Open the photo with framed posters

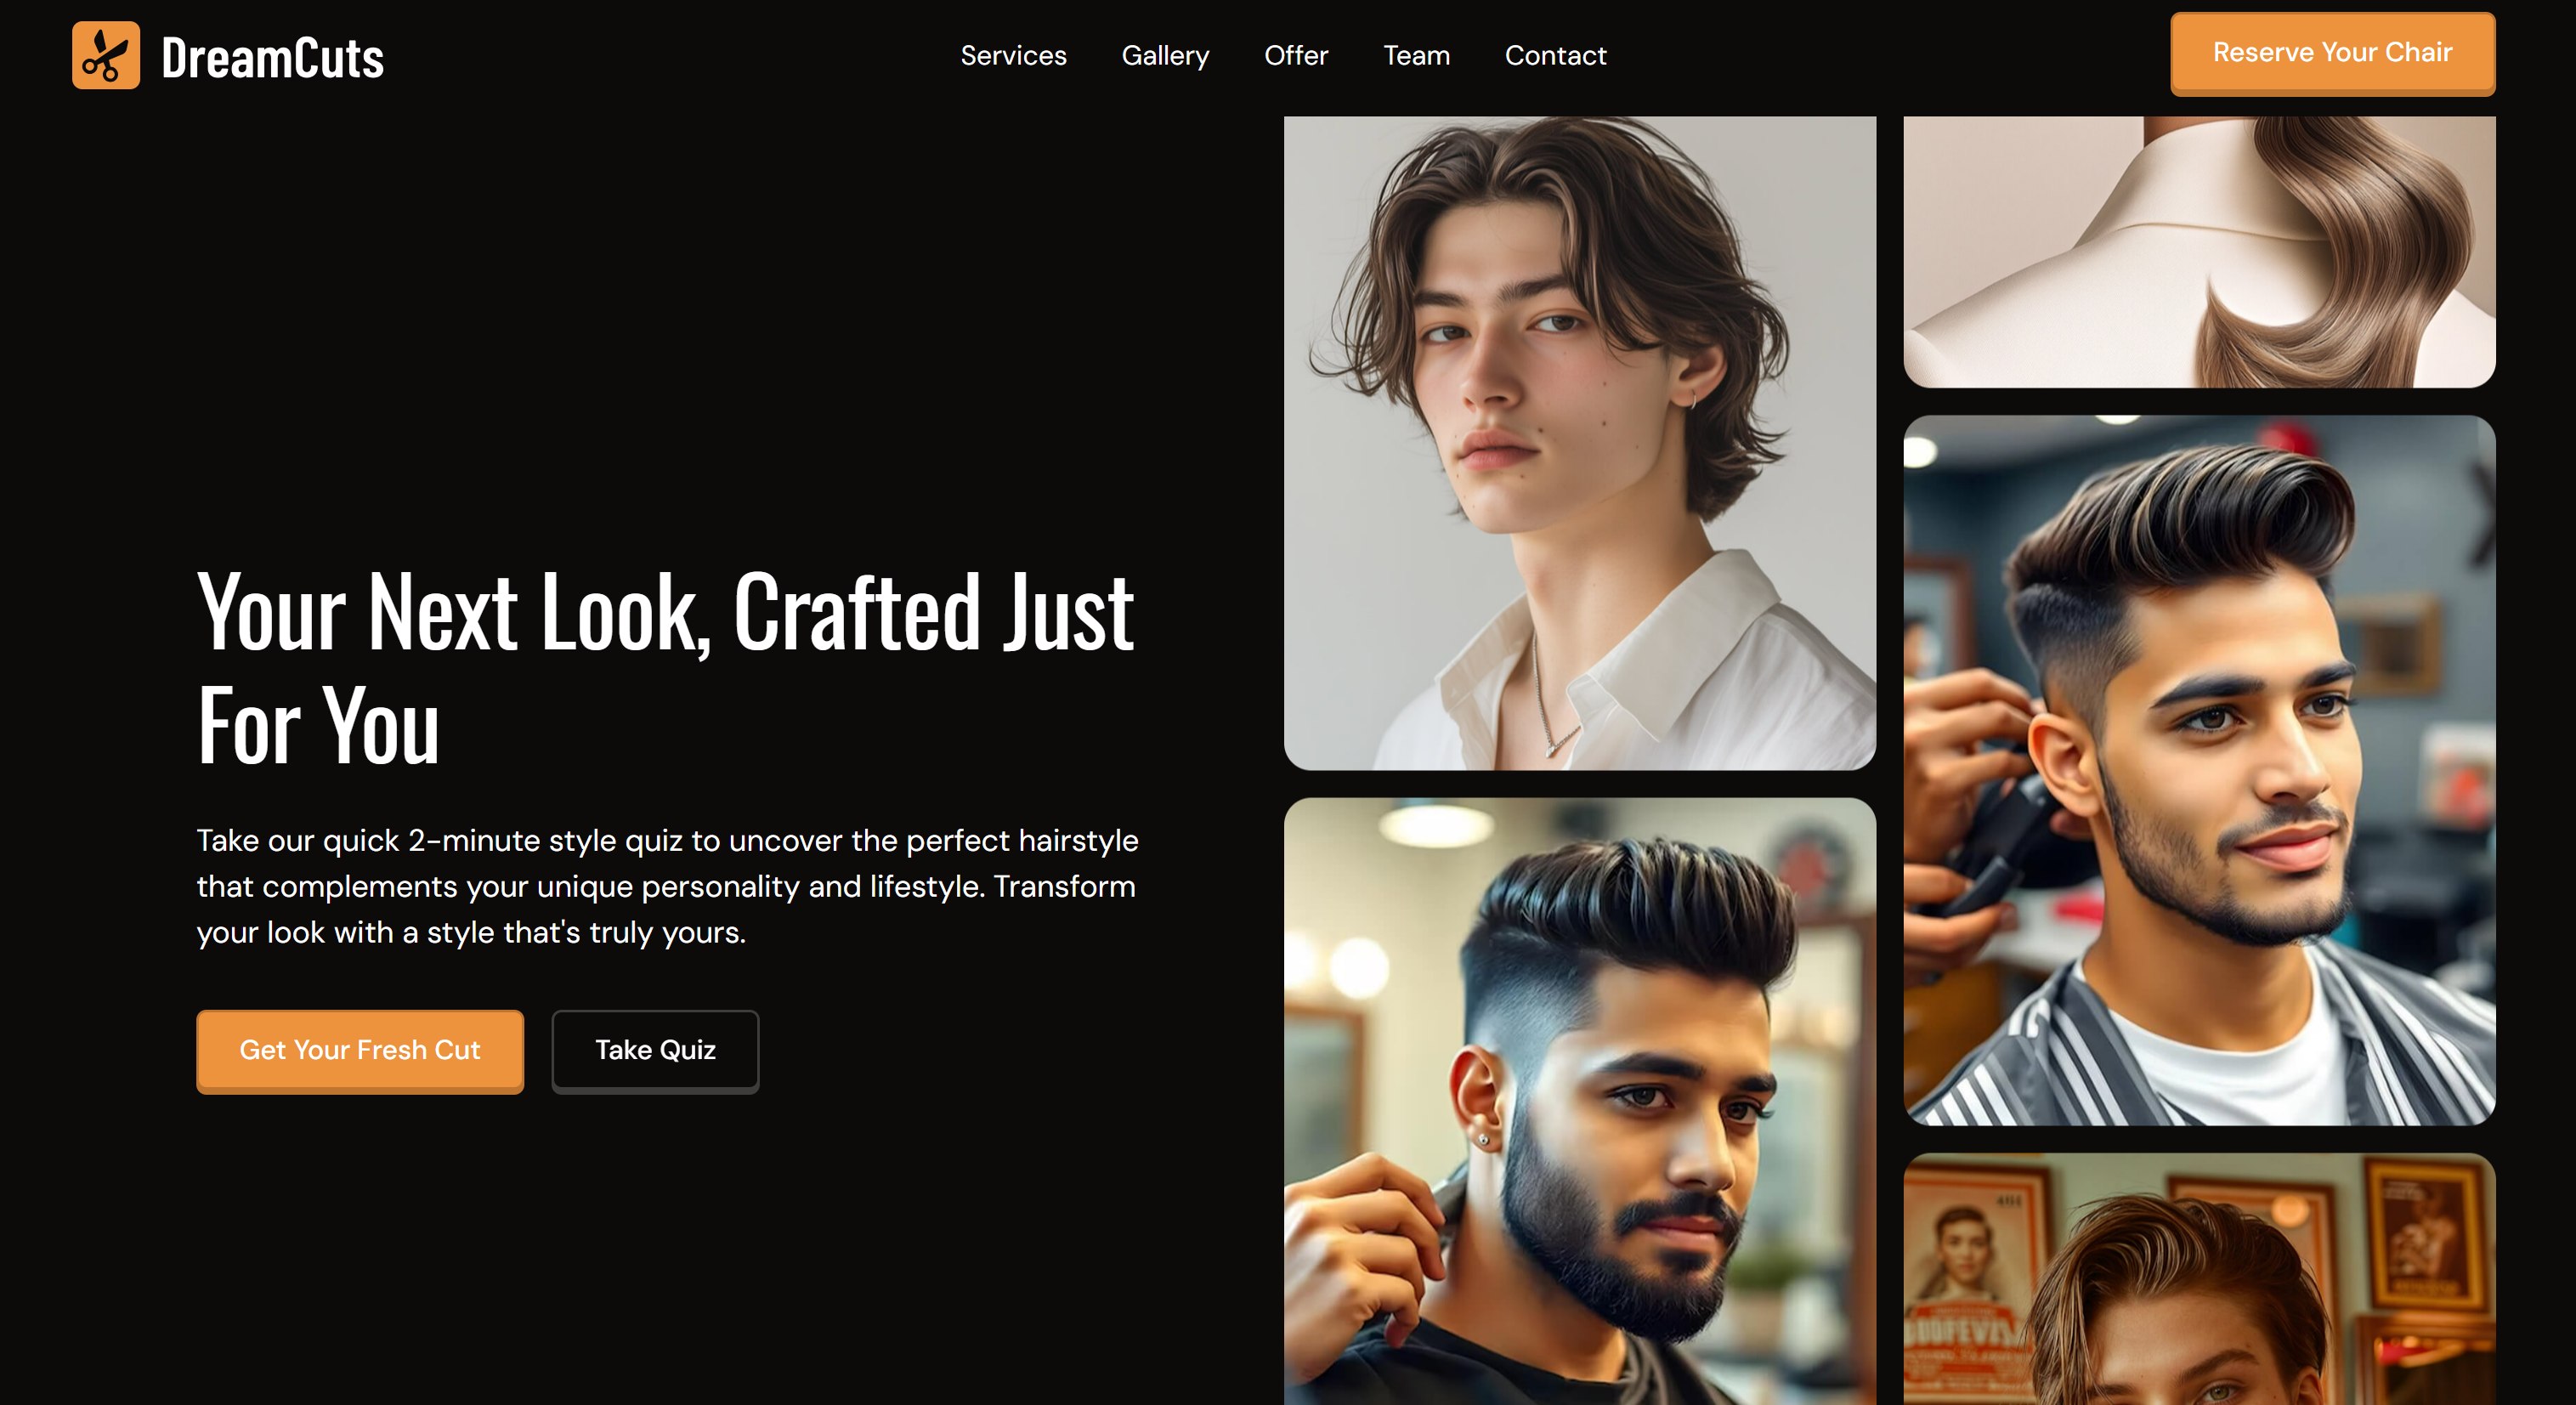coord(2199,1279)
